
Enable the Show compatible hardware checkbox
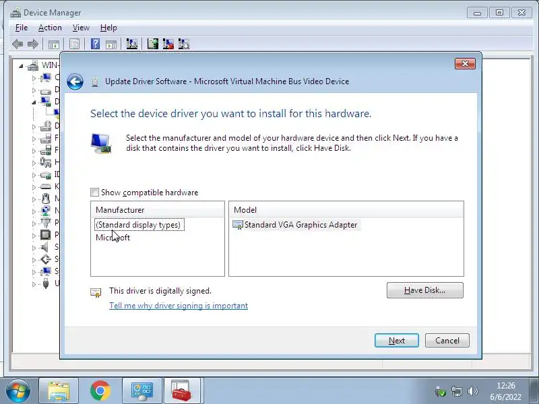[94, 193]
